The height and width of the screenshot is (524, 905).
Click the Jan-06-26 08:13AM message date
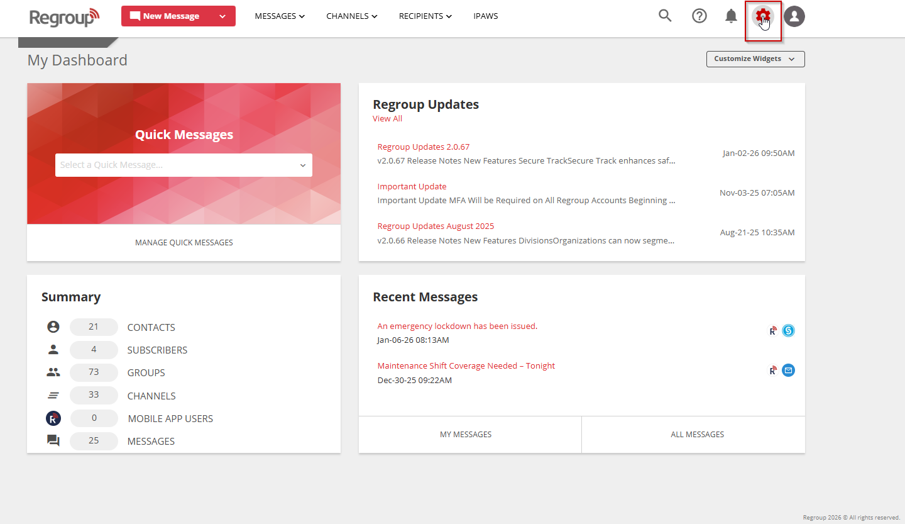click(x=414, y=340)
